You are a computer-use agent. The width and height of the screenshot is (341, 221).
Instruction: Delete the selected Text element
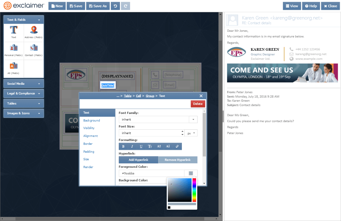pyautogui.click(x=198, y=104)
